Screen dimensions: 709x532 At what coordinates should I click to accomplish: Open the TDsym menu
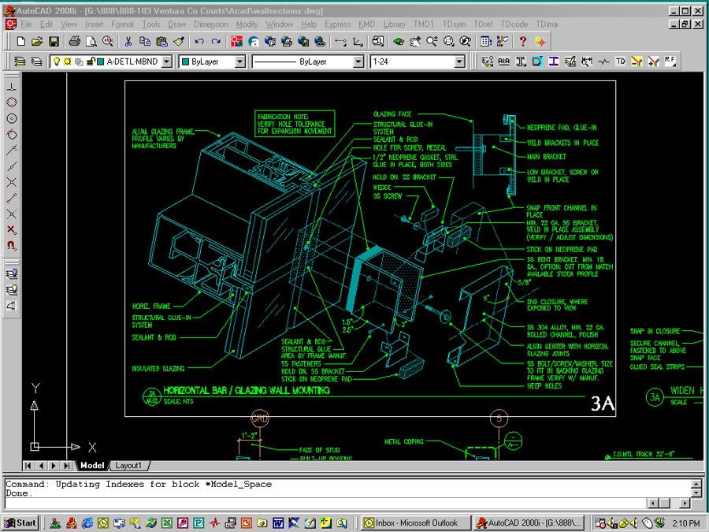(x=454, y=24)
